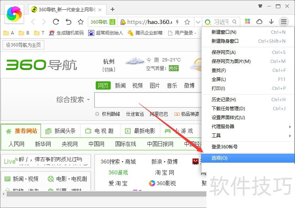The height and width of the screenshot is (208, 295).
Task: Open the 综合搜索 dropdown
Action: [x=73, y=100]
